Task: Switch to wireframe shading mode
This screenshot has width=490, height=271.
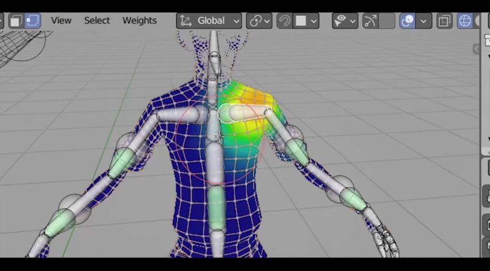Action: 465,21
